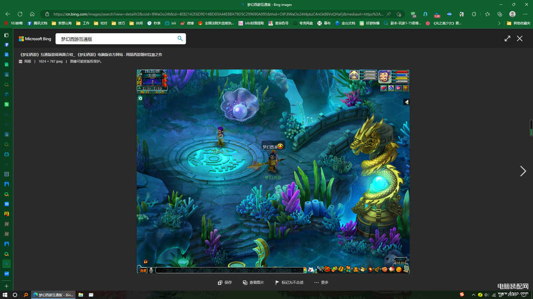
Task: Add a new tab with the plus icon
Action: (x=6, y=286)
